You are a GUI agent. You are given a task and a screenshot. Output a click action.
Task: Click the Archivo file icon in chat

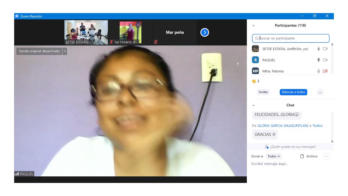coord(302,156)
